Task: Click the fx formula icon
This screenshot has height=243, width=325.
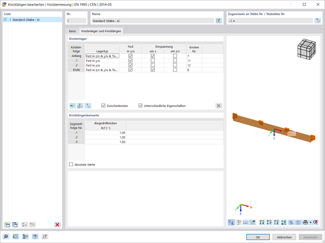Action: pyautogui.click(x=45, y=237)
